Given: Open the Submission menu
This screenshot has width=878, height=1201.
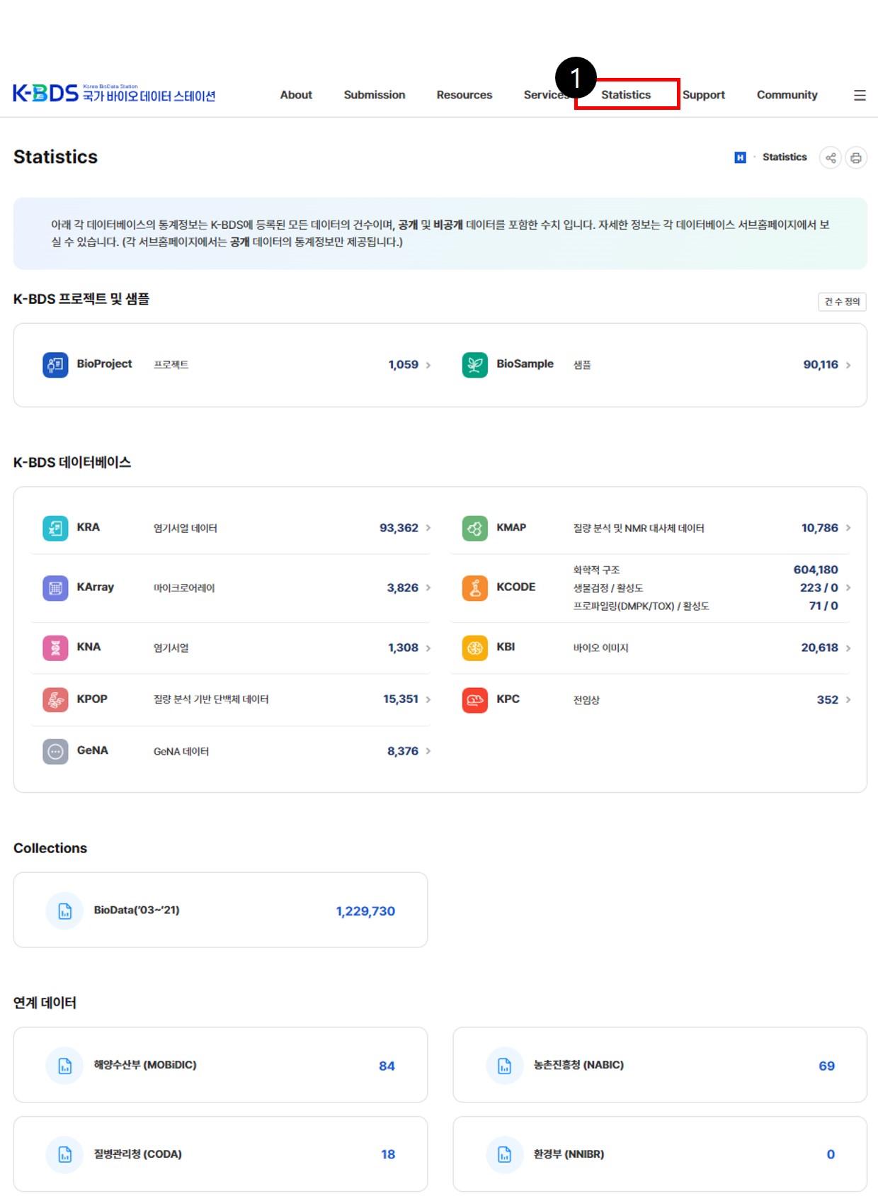Looking at the screenshot, I should 375,95.
